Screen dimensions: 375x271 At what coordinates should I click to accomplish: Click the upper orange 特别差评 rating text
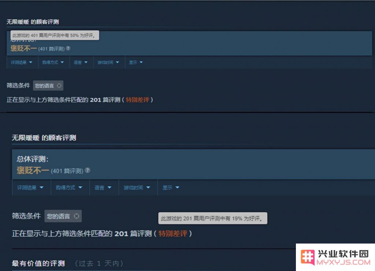[138, 100]
